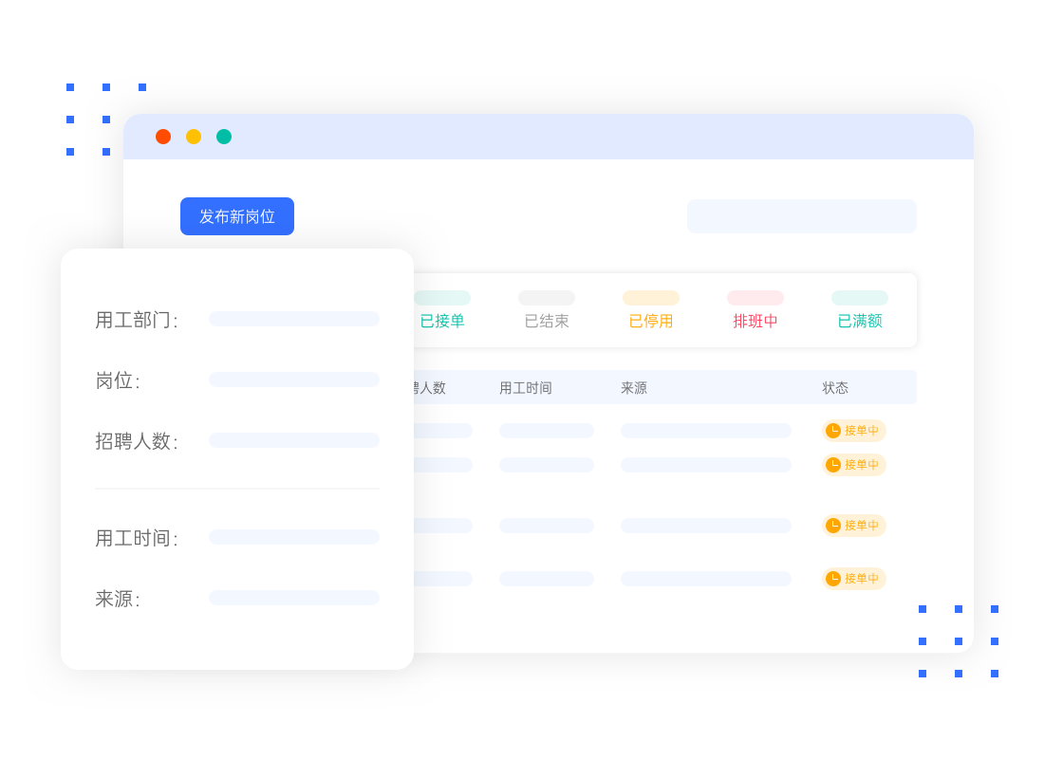Click the 来源 table column header

[634, 388]
